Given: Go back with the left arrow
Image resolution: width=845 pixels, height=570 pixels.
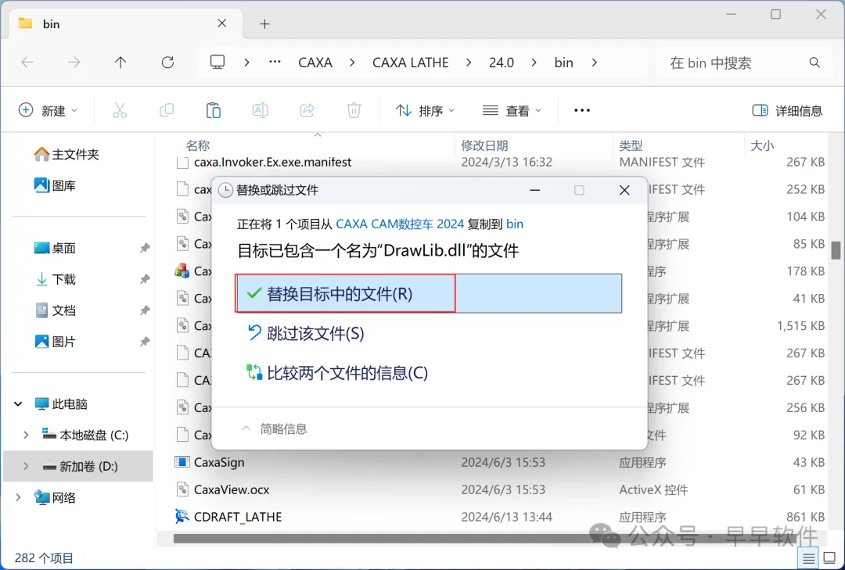Looking at the screenshot, I should pyautogui.click(x=27, y=63).
